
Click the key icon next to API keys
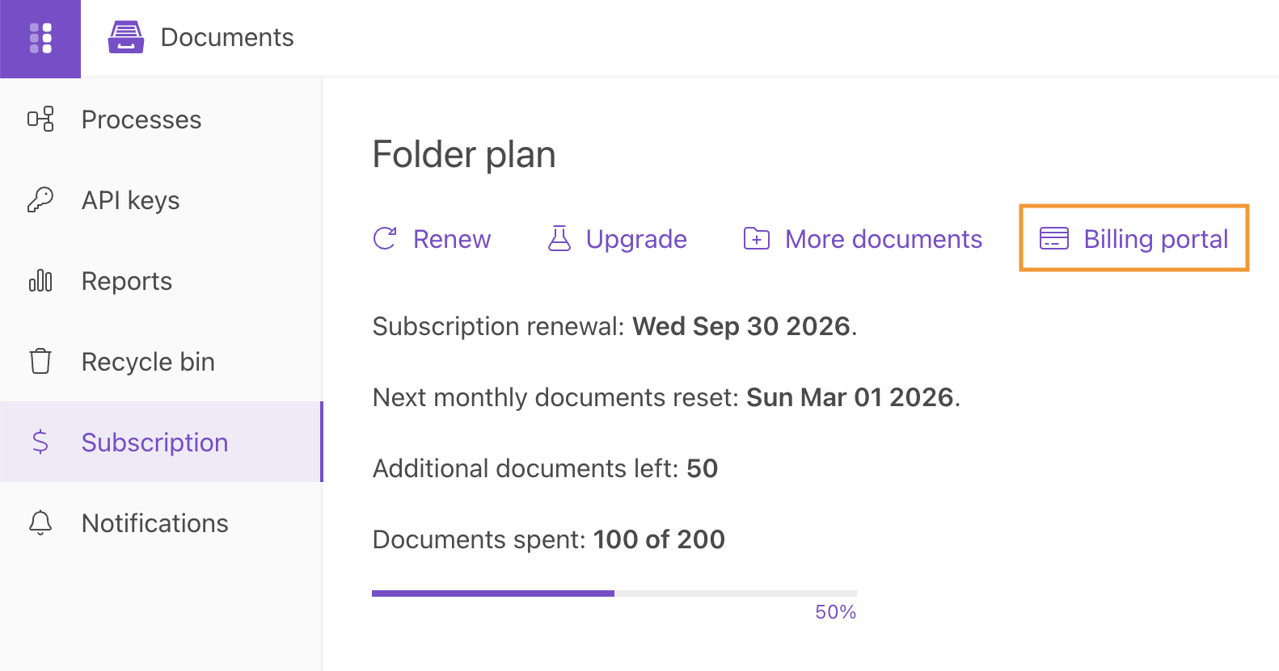[x=40, y=199]
